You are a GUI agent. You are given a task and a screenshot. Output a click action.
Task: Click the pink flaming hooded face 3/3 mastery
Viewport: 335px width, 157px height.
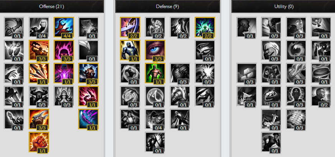(64, 50)
